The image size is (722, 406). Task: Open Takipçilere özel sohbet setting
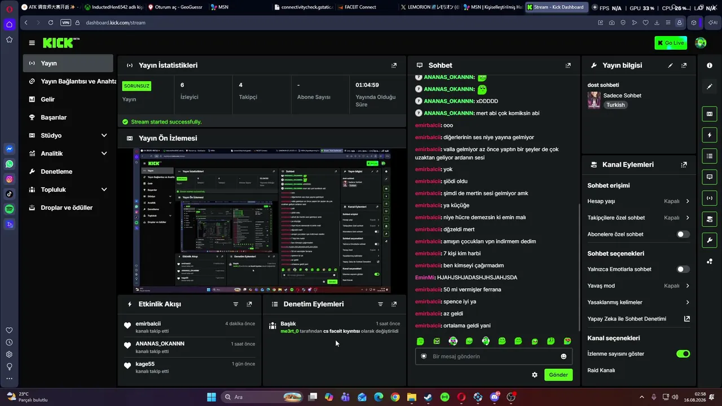coord(639,218)
